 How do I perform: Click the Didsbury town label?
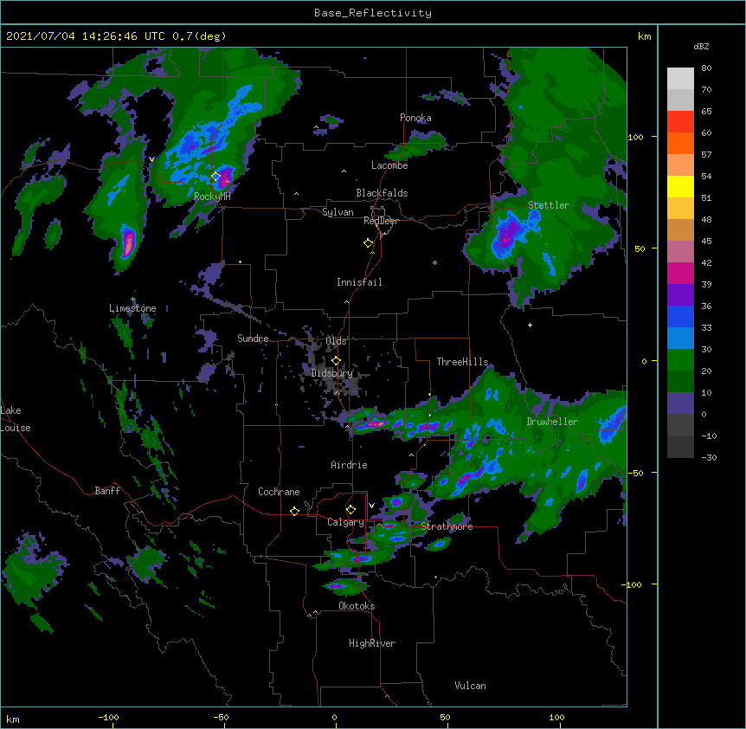coord(332,373)
